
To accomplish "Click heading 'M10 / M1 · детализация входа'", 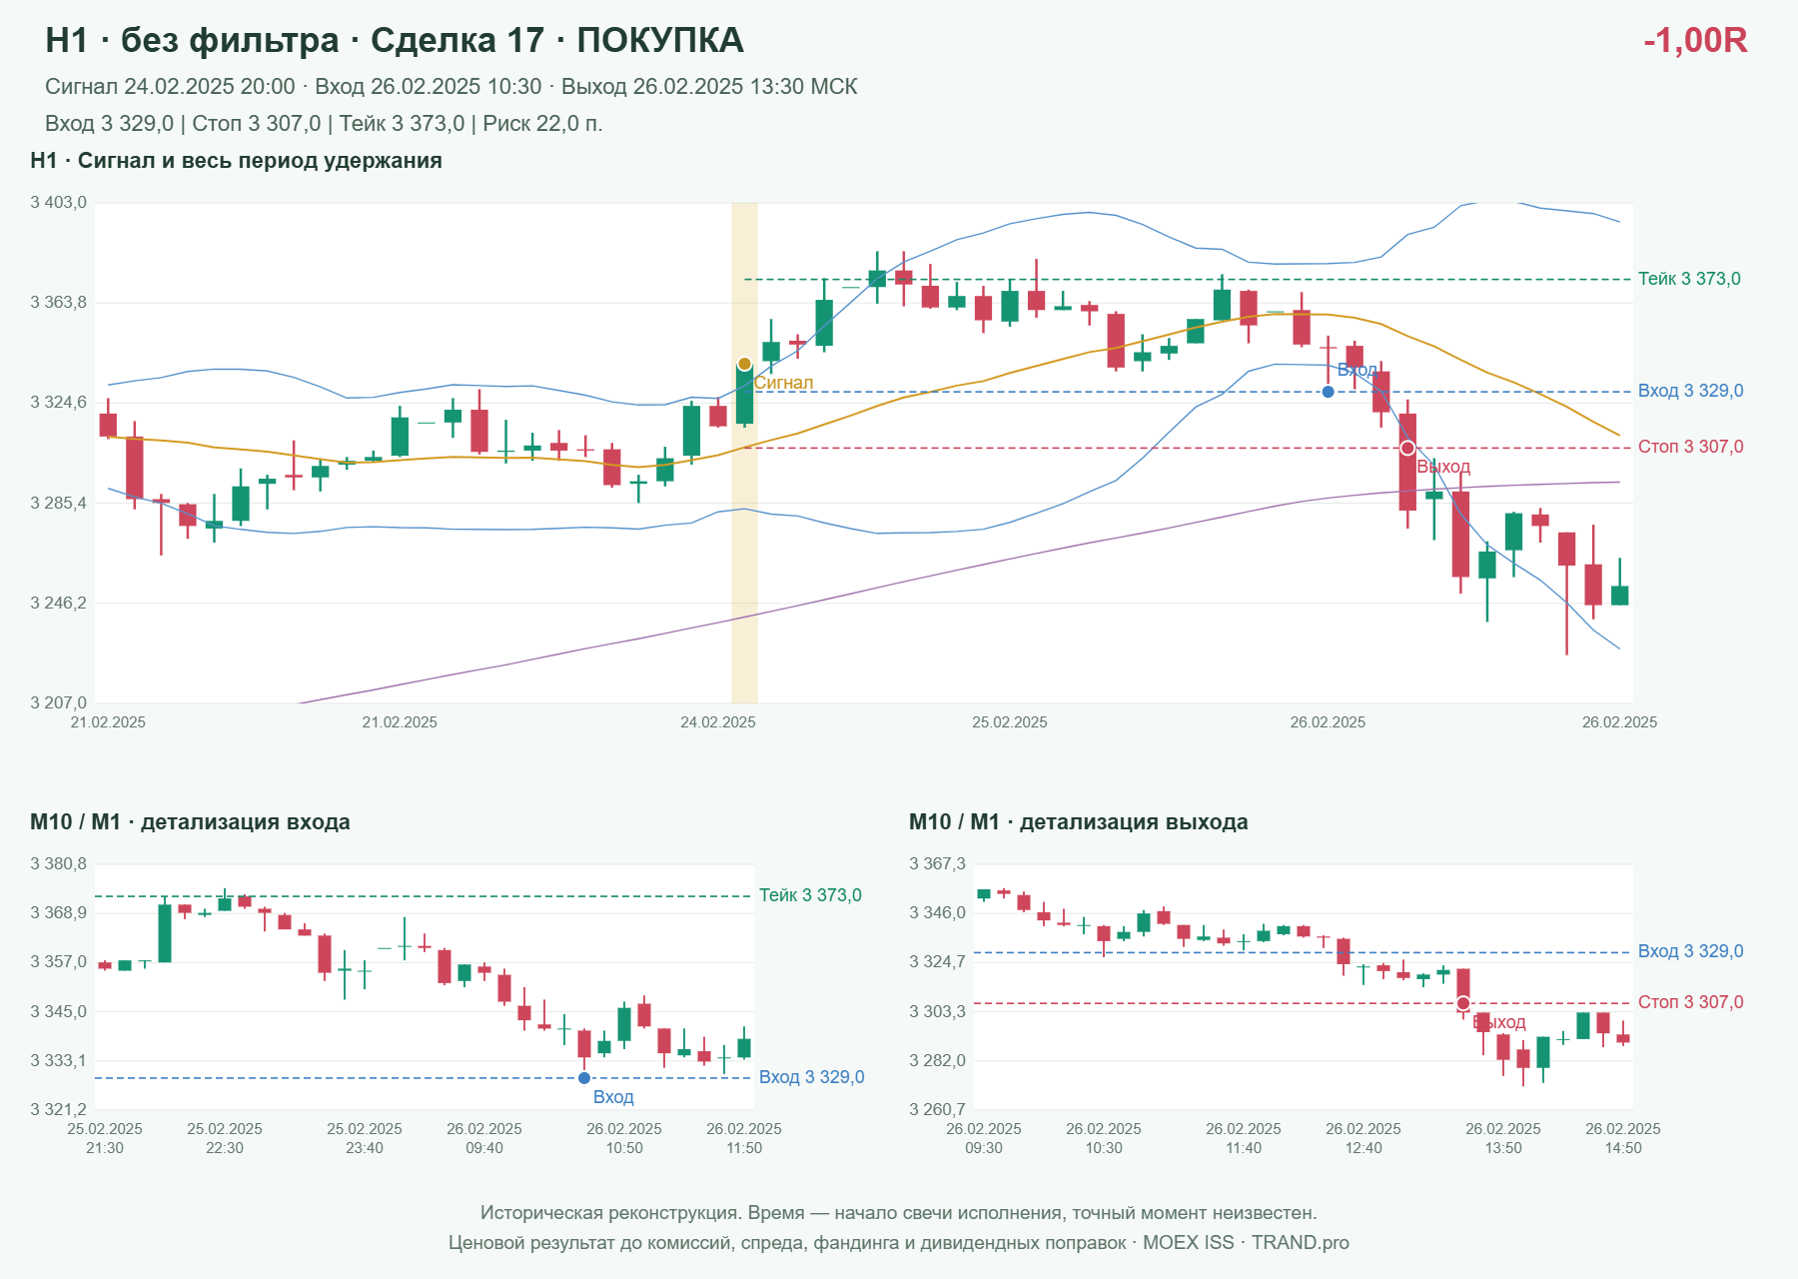I will (x=190, y=822).
